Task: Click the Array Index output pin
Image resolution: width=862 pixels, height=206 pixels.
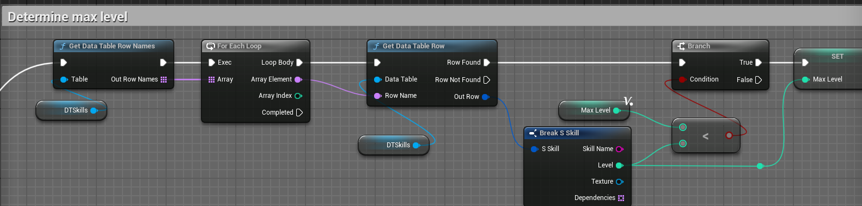Action: coord(298,96)
